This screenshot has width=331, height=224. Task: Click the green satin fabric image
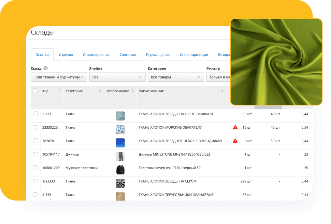tap(276, 62)
